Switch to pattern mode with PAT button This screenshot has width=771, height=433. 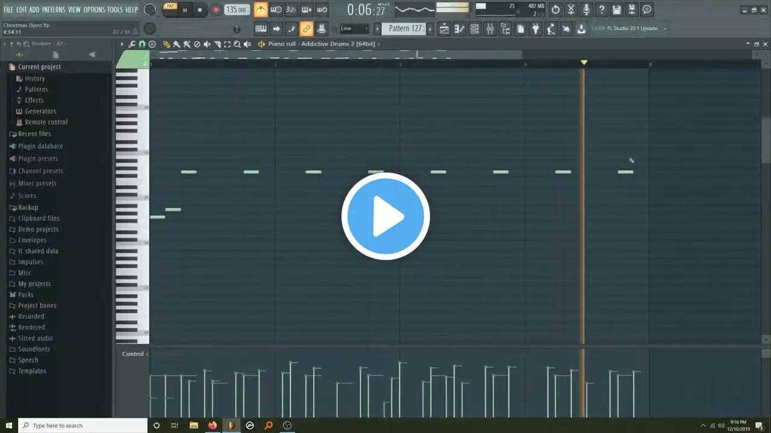(170, 6)
